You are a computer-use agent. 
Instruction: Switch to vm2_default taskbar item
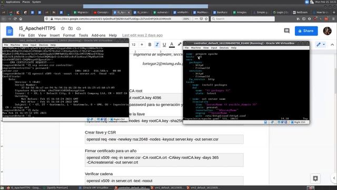[203, 188]
